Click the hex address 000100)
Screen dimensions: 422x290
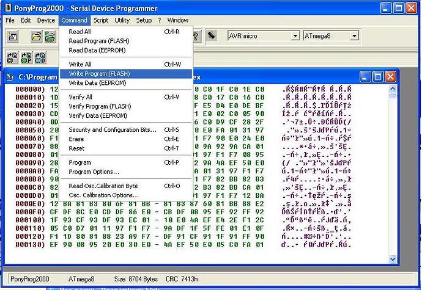point(30,220)
